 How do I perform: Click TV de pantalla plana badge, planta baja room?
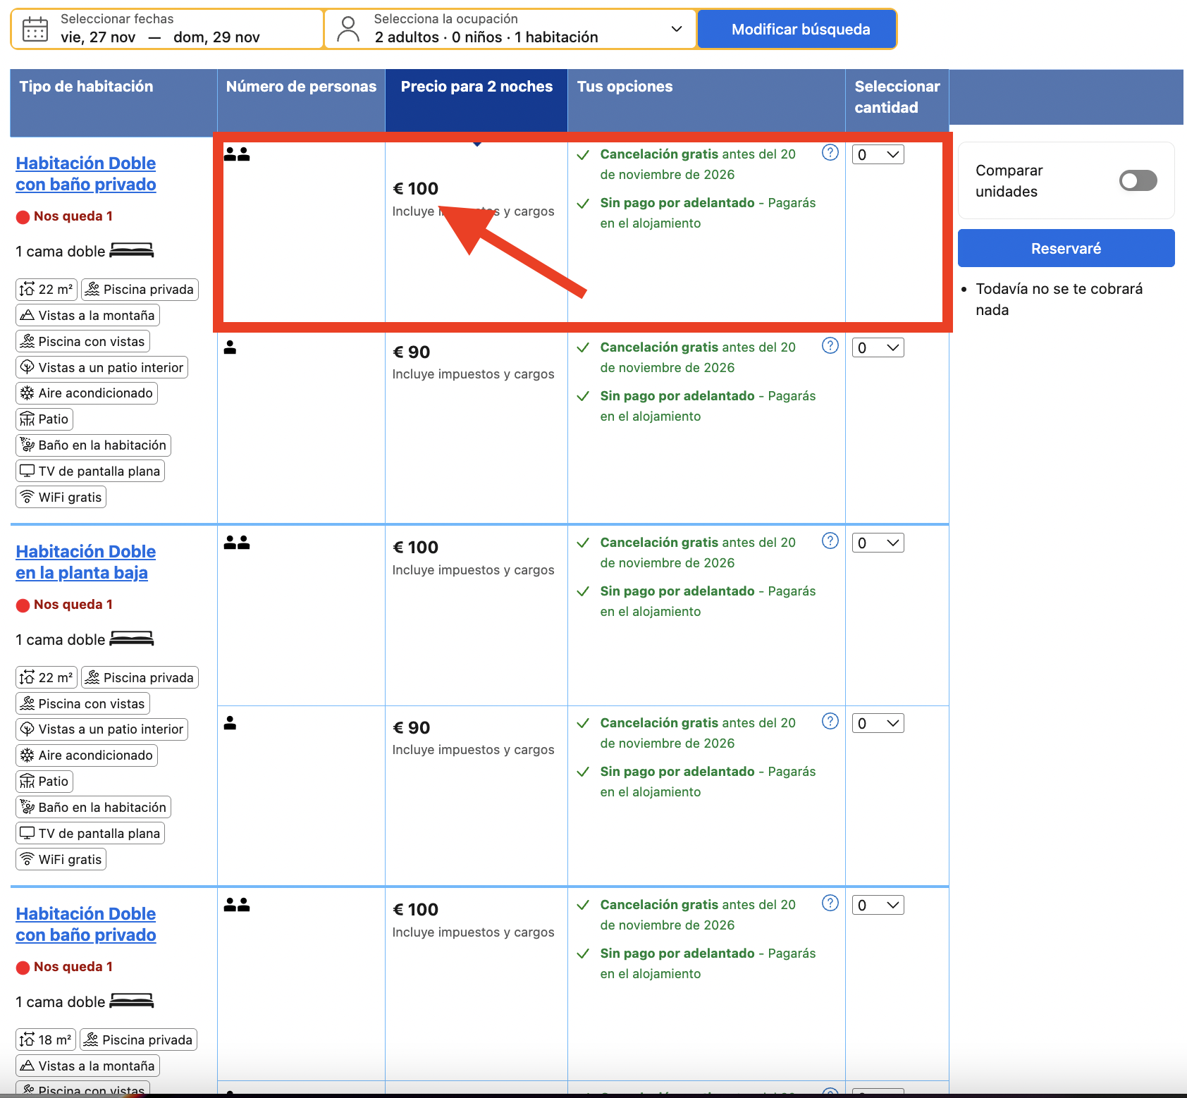[90, 833]
